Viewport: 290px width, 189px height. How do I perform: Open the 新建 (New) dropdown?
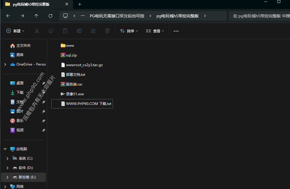(x=16, y=31)
